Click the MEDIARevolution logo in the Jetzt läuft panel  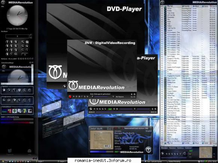tap(149, 150)
